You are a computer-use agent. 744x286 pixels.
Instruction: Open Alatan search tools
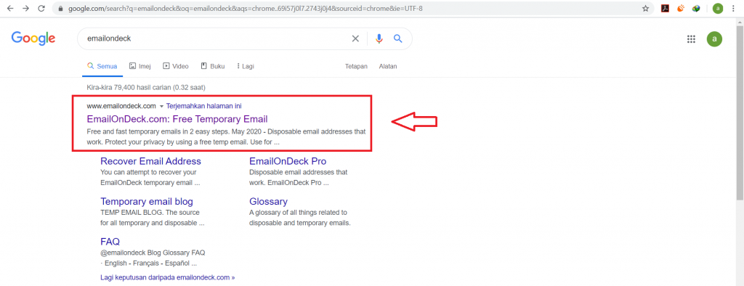(388, 66)
